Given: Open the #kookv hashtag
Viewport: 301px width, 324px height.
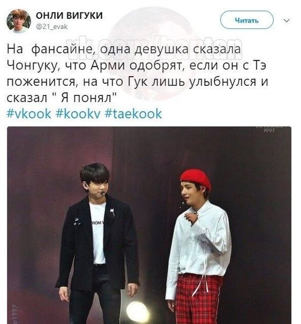Looking at the screenshot, I should [78, 114].
